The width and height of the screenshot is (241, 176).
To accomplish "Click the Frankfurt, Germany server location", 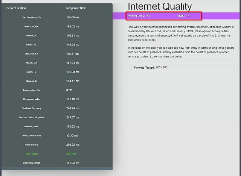I will [32, 108].
